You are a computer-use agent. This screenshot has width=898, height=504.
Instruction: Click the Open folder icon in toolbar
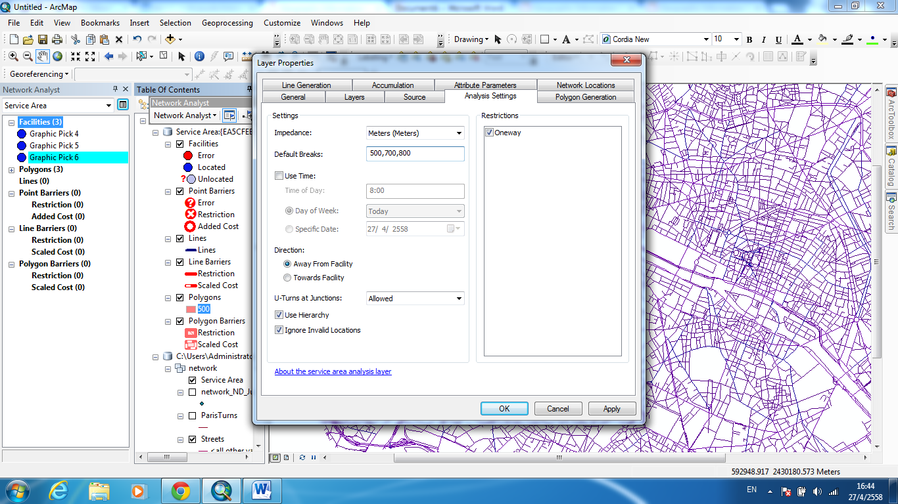click(28, 39)
